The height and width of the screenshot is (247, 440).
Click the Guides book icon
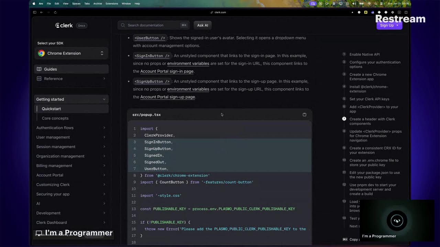click(x=39, y=69)
